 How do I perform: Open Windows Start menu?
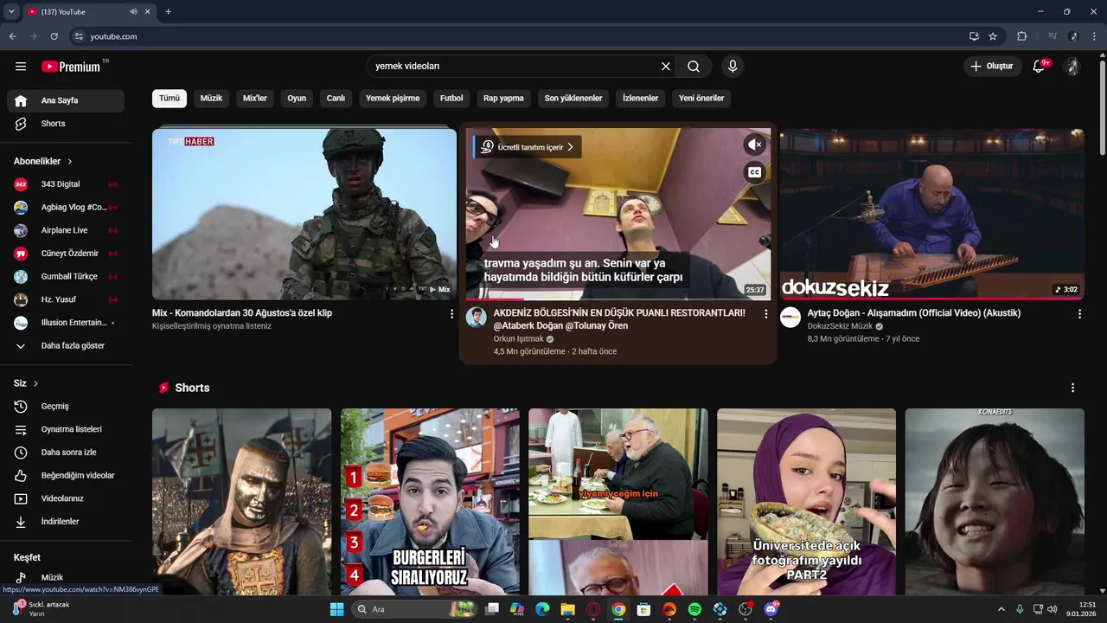[336, 609]
